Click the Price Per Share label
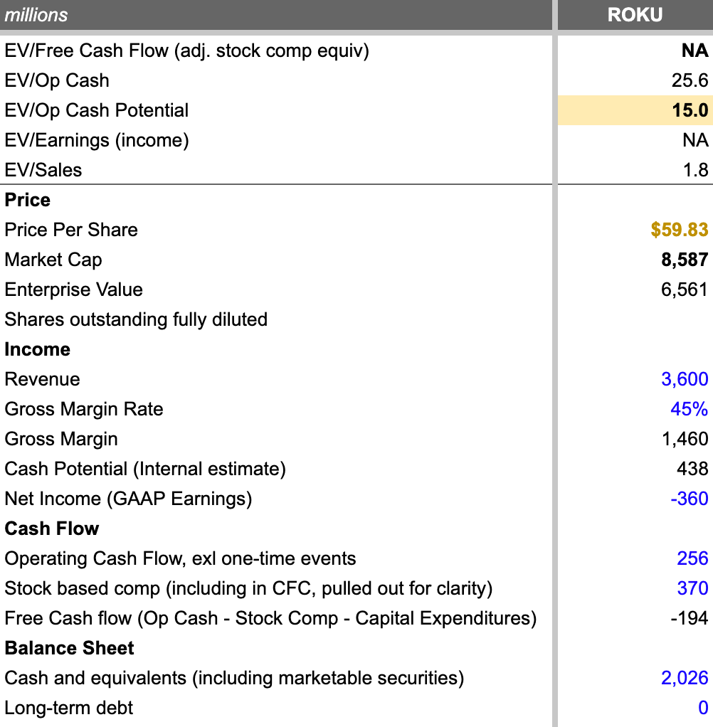The image size is (713, 727). [71, 230]
